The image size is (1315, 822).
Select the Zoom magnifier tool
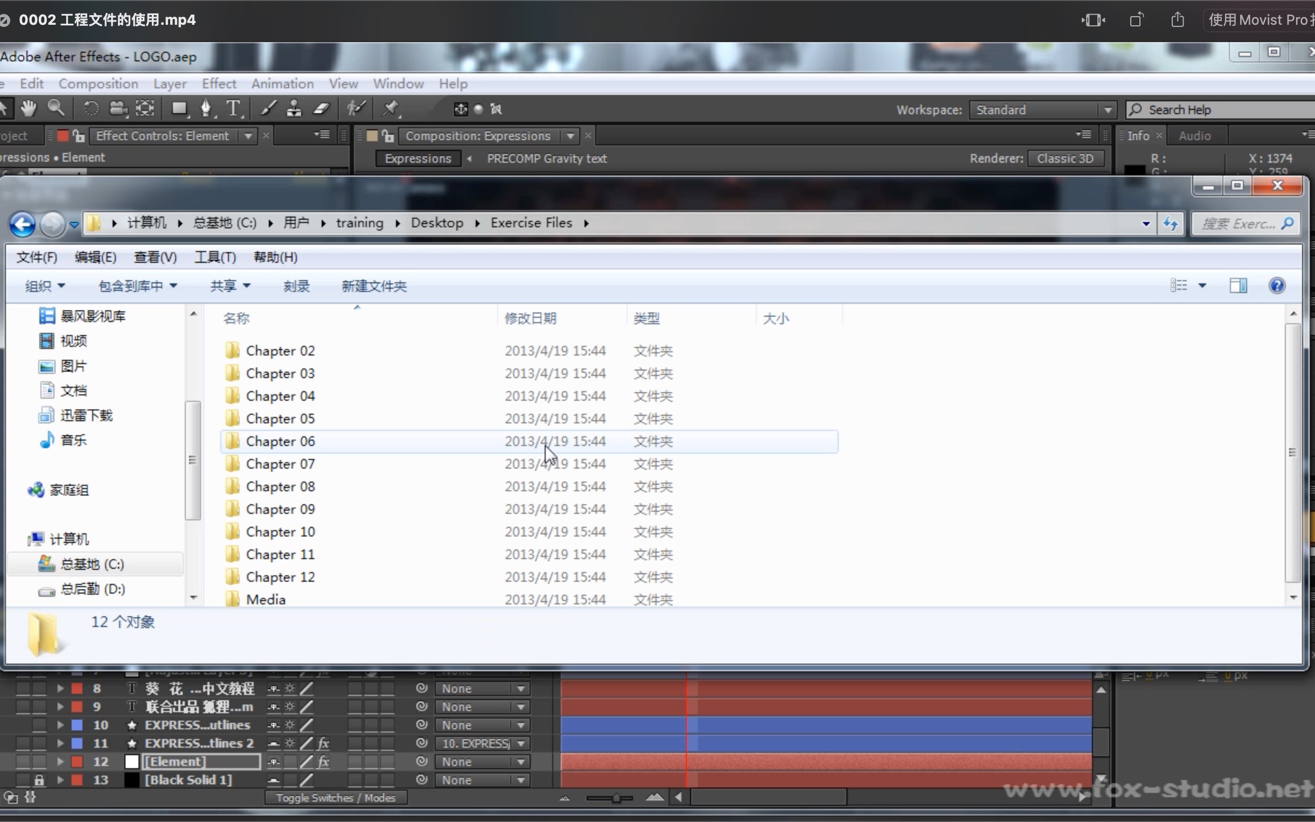(x=56, y=109)
